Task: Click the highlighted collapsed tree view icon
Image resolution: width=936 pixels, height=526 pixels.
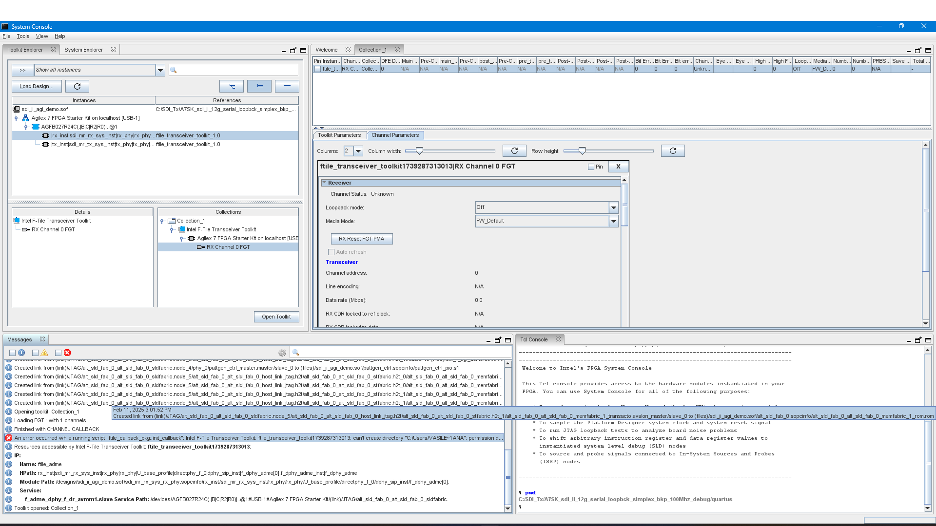Action: [259, 86]
